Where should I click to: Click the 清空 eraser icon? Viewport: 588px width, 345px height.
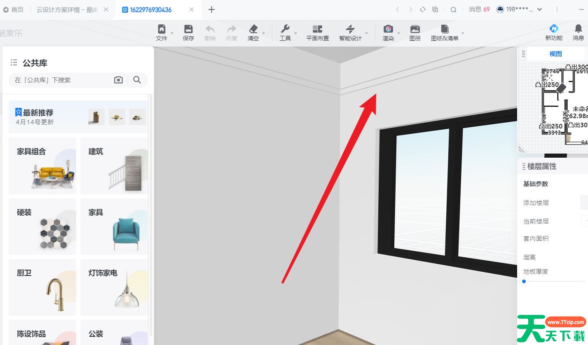pos(253,29)
